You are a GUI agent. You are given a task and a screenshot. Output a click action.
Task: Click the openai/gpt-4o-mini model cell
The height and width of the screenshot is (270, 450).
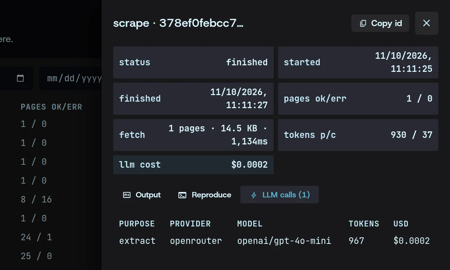coord(284,241)
